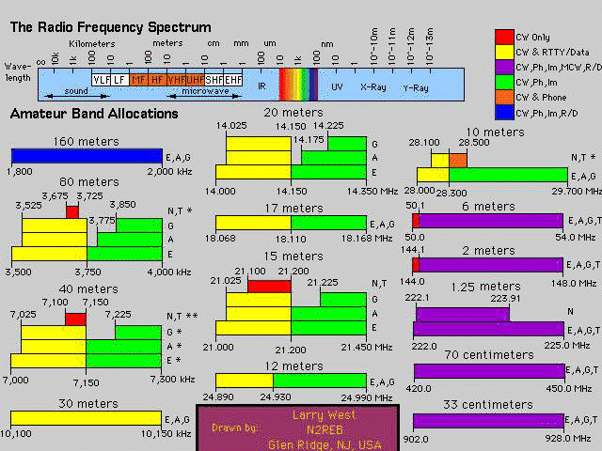Click the red segment in 80 meters

[72, 212]
